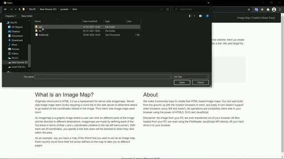Image resolution: width=284 pixels, height=159 pixels.
Task: Select Local Disk (E:) in the navigation pane
Action: tap(17, 67)
